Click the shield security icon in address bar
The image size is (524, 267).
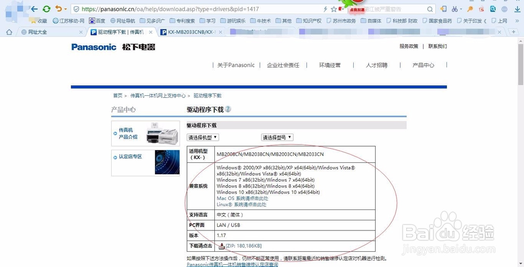(77, 9)
